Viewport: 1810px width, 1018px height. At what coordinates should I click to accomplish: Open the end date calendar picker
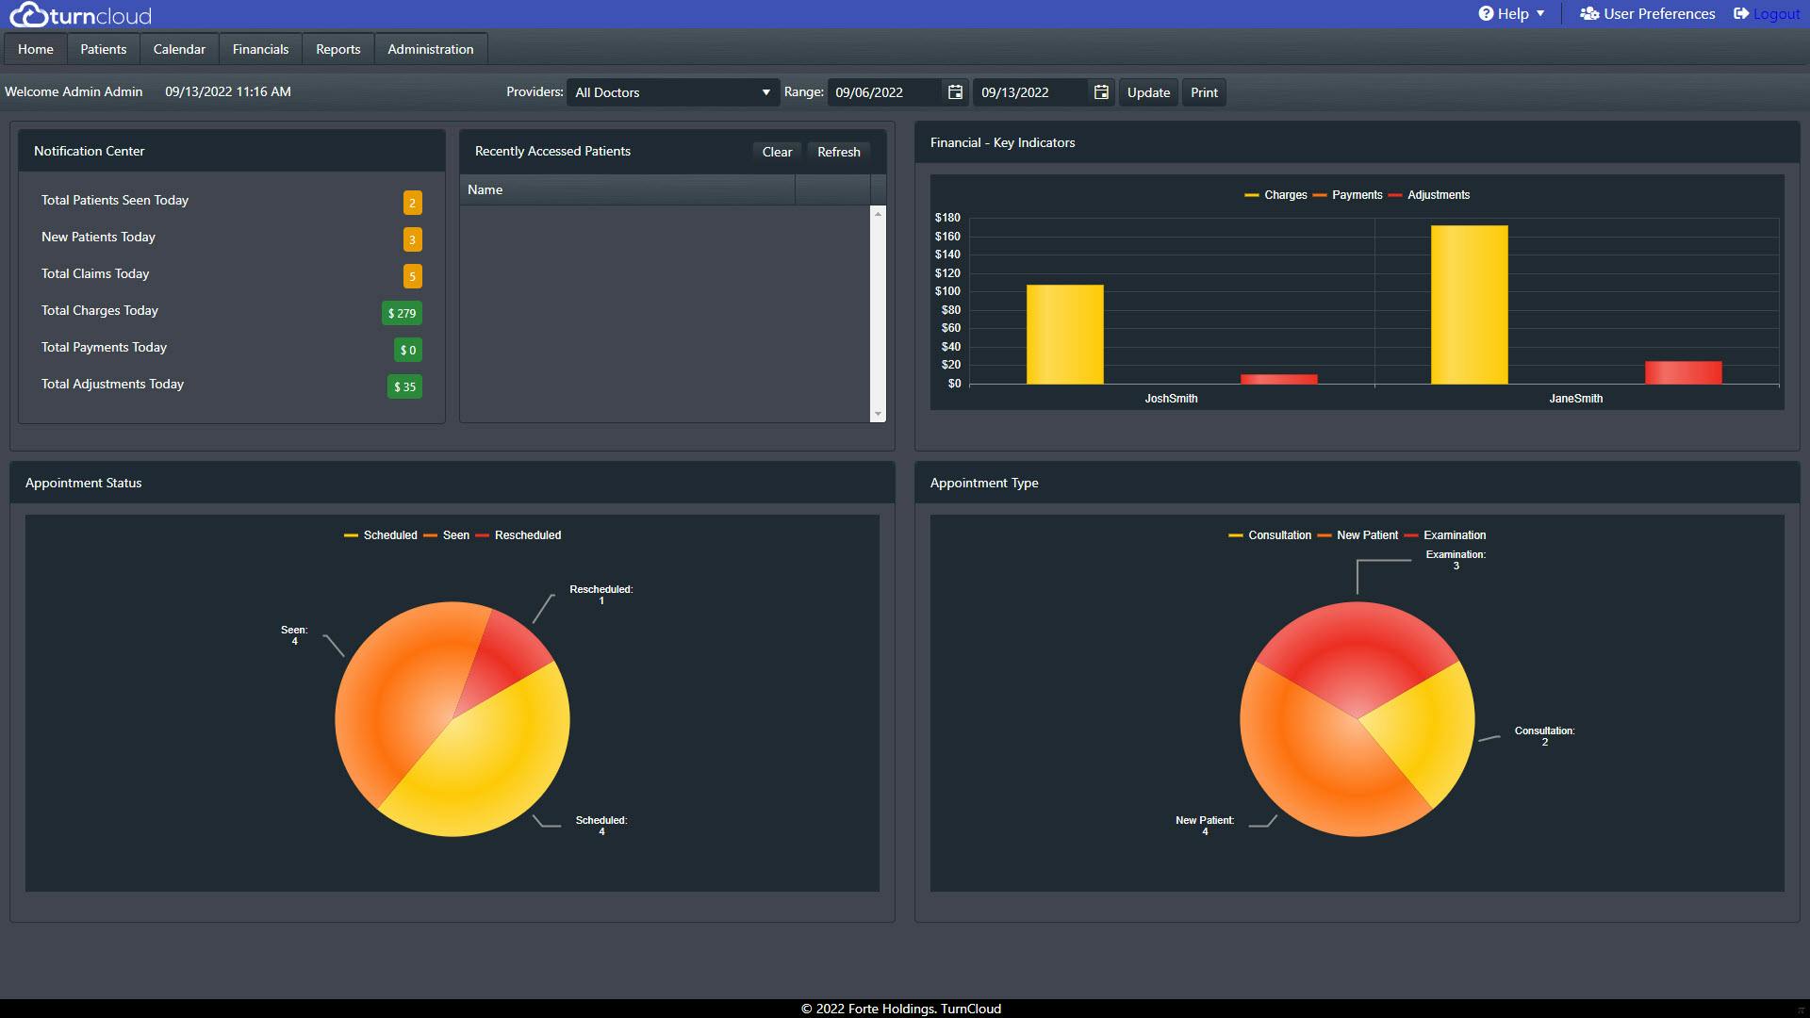[1100, 92]
